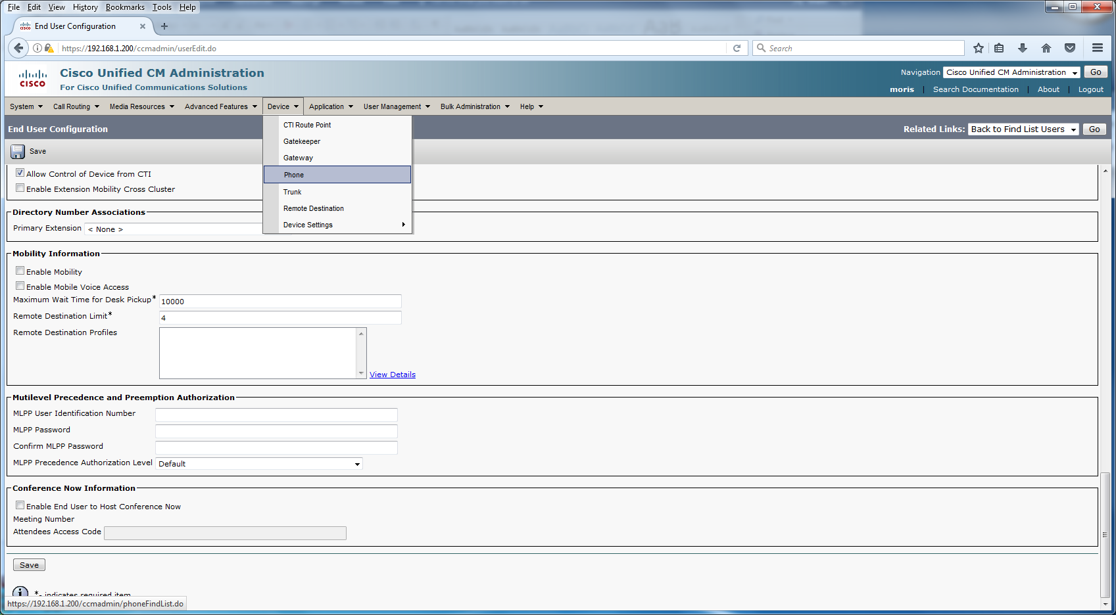
Task: Click the Go button next to Navigation
Action: [1096, 72]
